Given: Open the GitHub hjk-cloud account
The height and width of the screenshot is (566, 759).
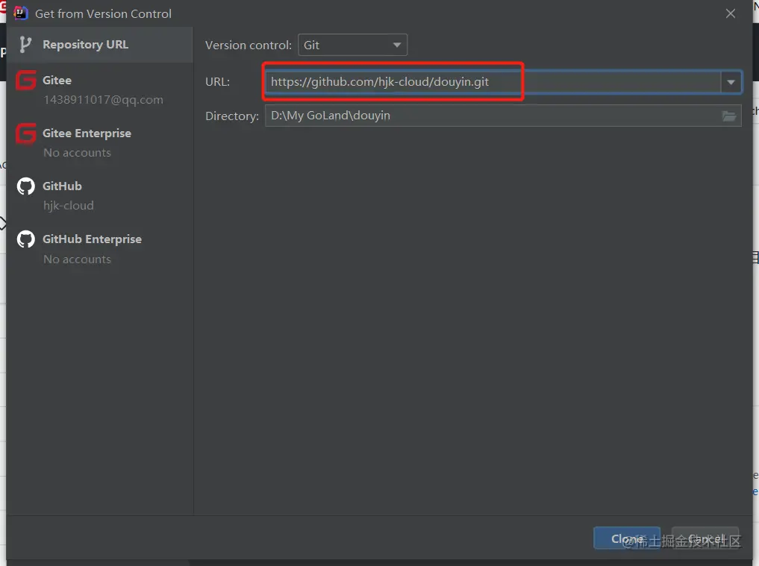Looking at the screenshot, I should [100, 195].
